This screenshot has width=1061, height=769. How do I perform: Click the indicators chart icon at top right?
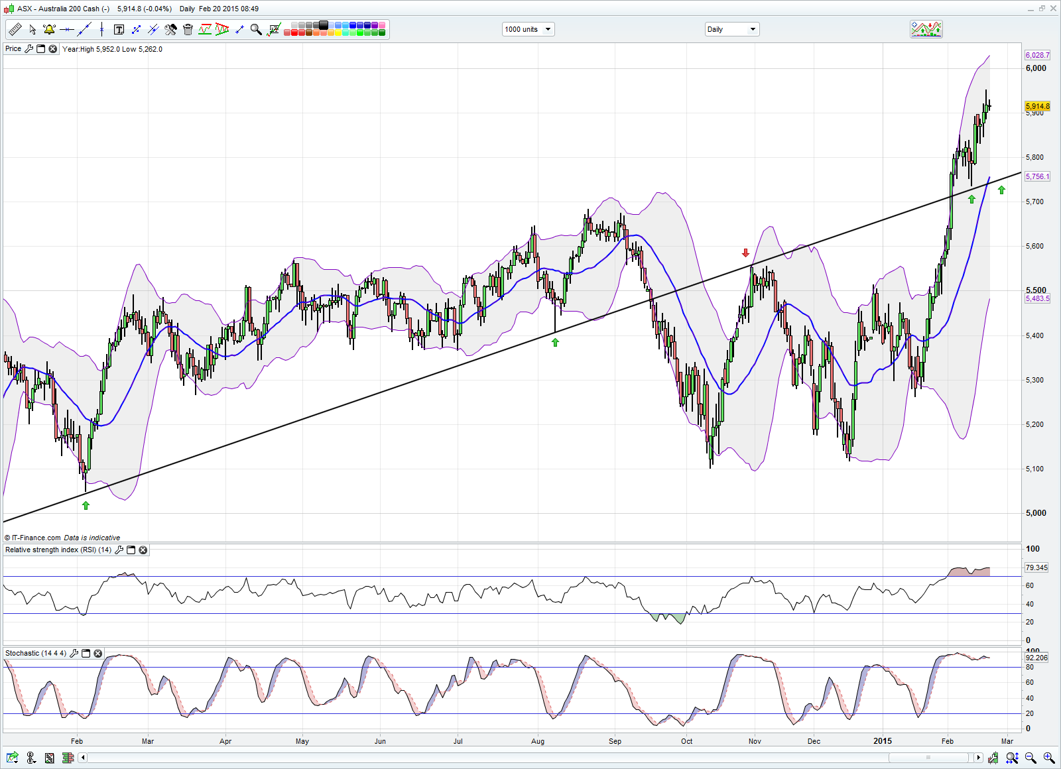(x=926, y=29)
